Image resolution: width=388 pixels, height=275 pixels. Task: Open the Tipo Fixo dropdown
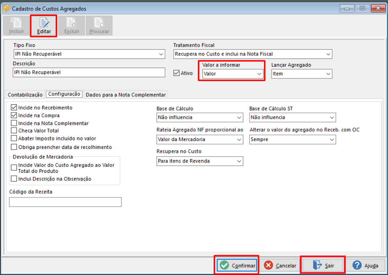(89, 54)
